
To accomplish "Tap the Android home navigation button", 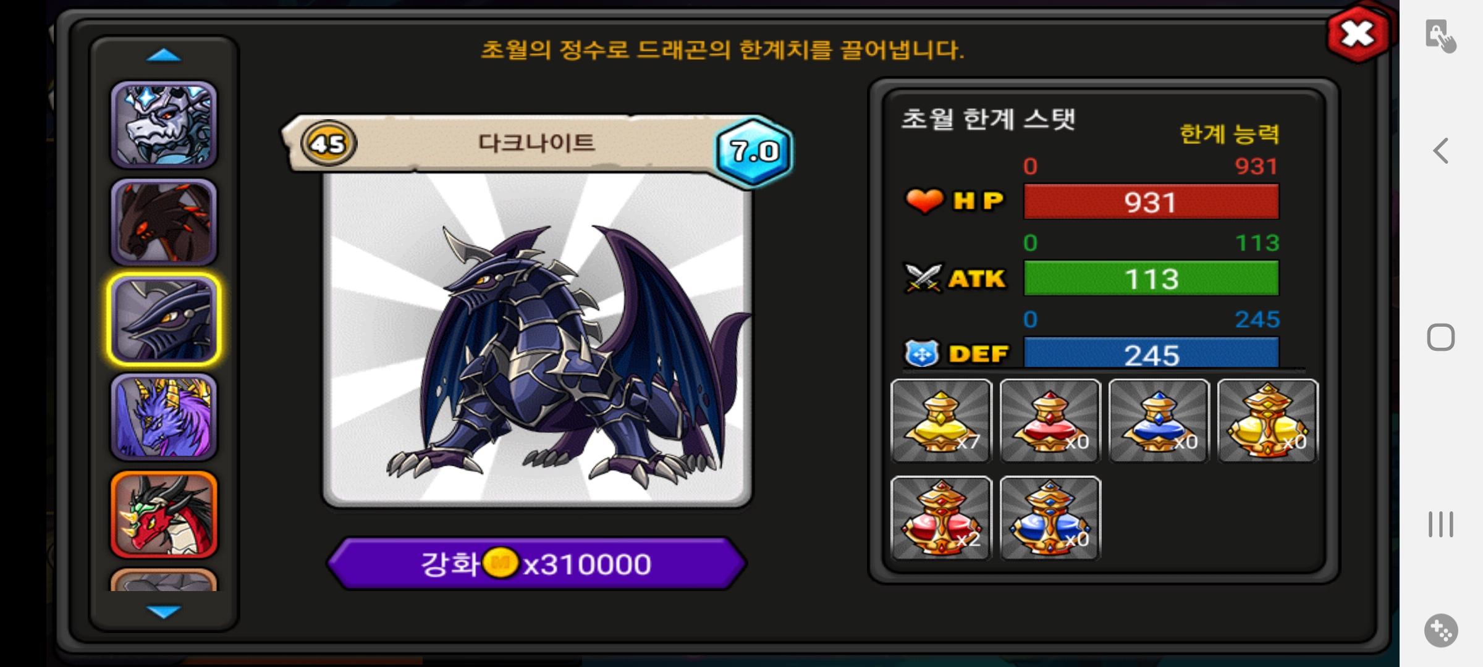I will click(x=1441, y=337).
